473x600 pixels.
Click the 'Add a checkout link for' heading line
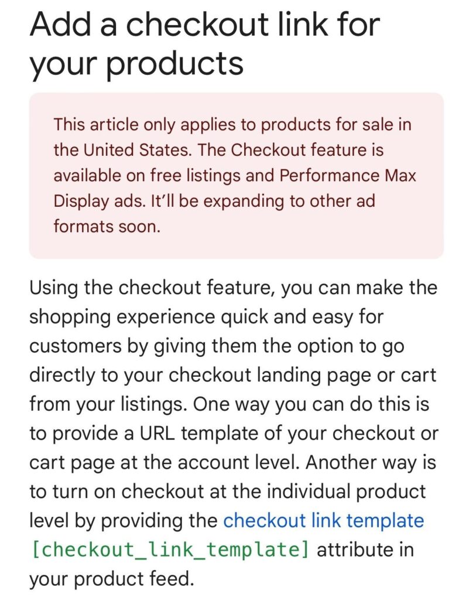tap(205, 25)
